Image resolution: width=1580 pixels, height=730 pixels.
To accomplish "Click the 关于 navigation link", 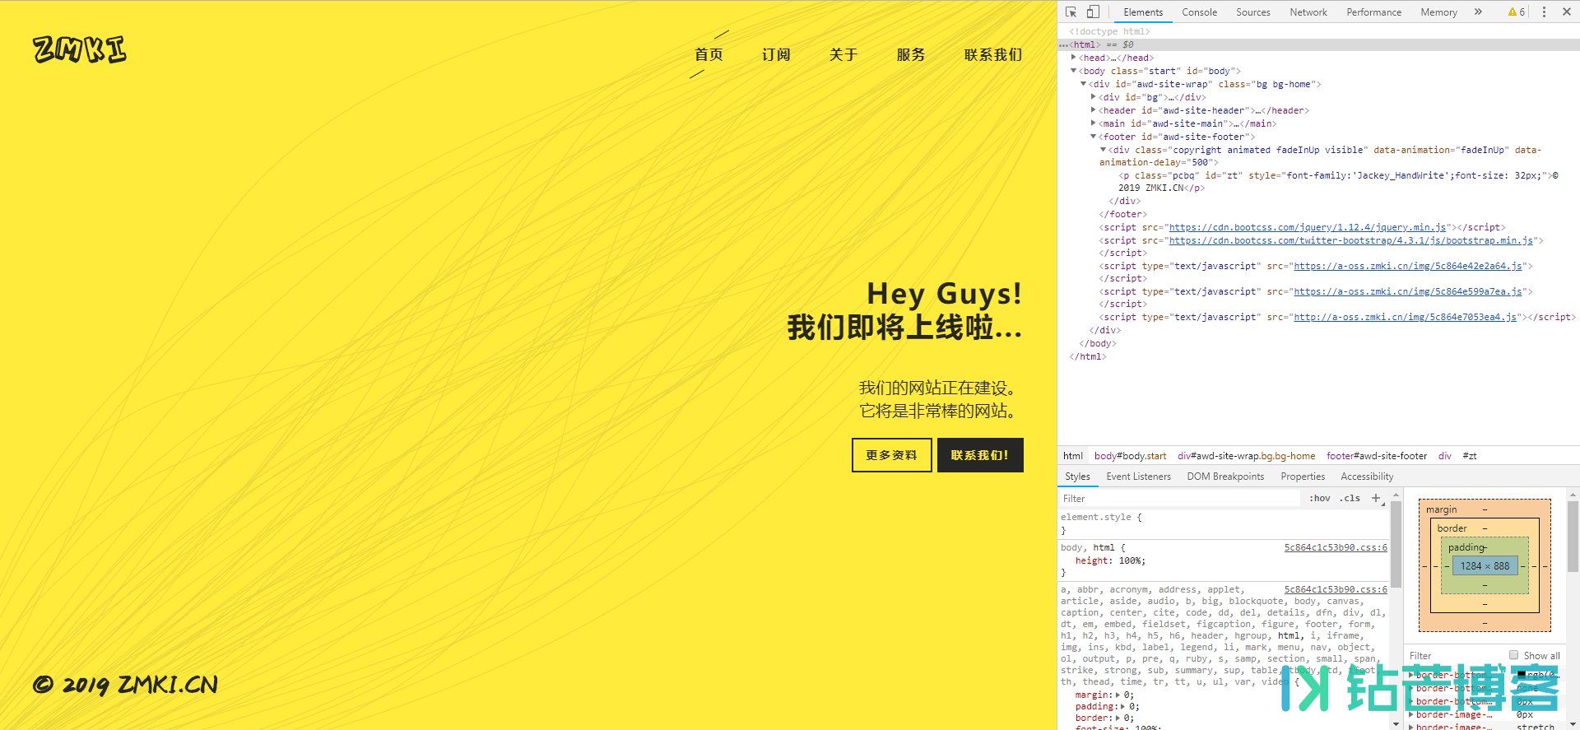I will pos(843,54).
